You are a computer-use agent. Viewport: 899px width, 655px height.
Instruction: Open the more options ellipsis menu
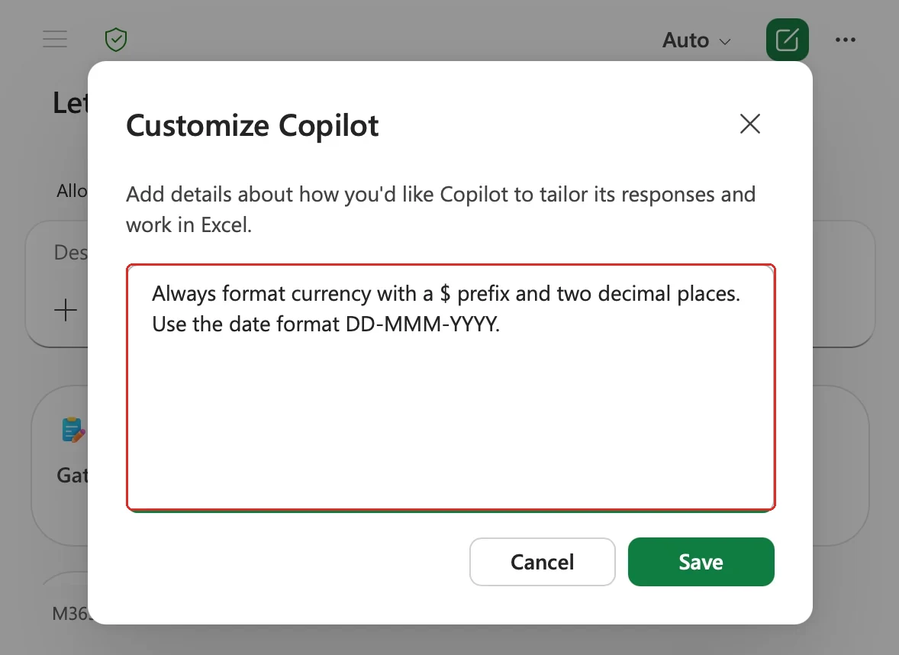(845, 40)
